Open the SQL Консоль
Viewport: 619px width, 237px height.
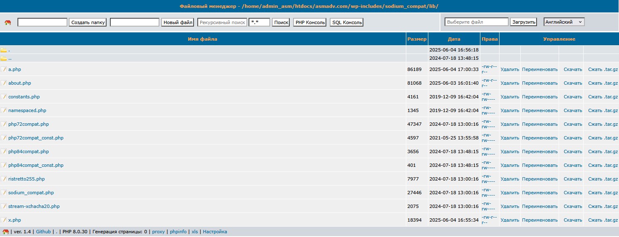347,22
